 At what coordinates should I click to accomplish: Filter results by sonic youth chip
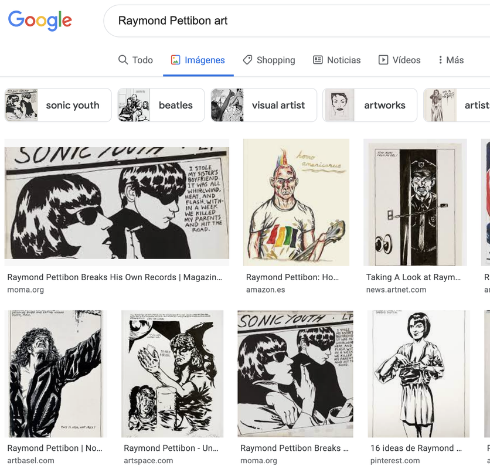[x=58, y=105]
